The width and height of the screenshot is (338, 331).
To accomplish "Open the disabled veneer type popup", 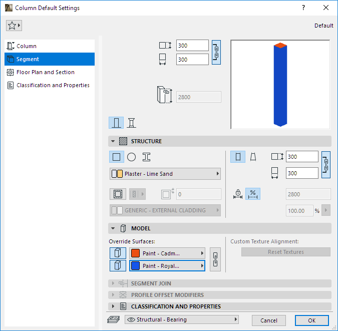I will tap(137, 194).
